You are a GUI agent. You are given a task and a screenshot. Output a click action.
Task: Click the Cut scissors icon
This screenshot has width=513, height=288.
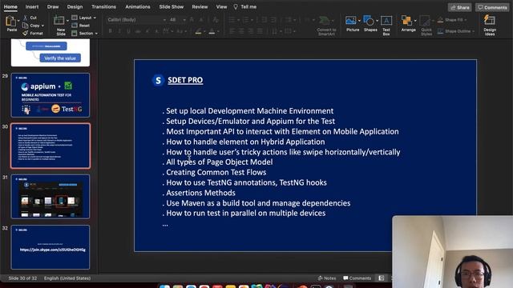coord(25,18)
